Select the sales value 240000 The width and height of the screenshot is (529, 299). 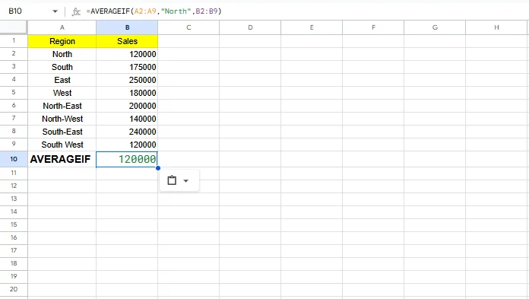pyautogui.click(x=127, y=132)
